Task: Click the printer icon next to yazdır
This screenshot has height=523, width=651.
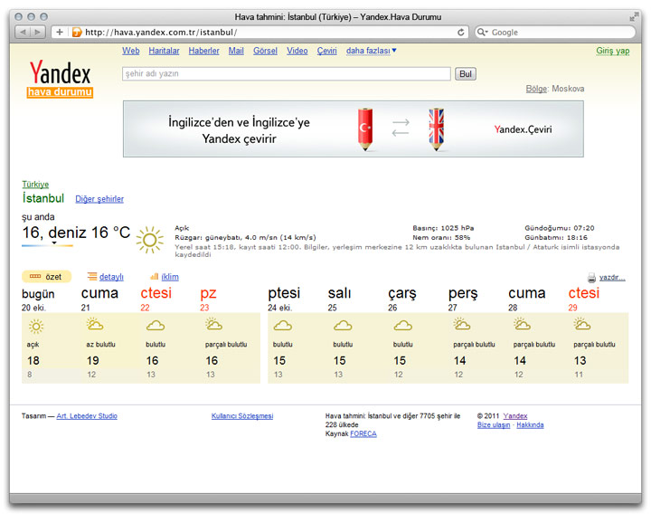Action: [x=591, y=278]
